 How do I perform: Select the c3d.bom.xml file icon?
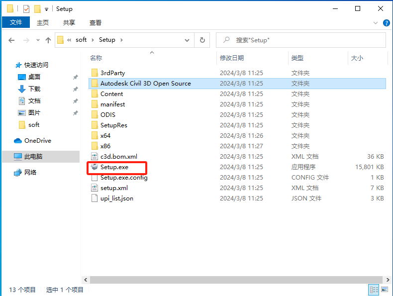coord(95,157)
